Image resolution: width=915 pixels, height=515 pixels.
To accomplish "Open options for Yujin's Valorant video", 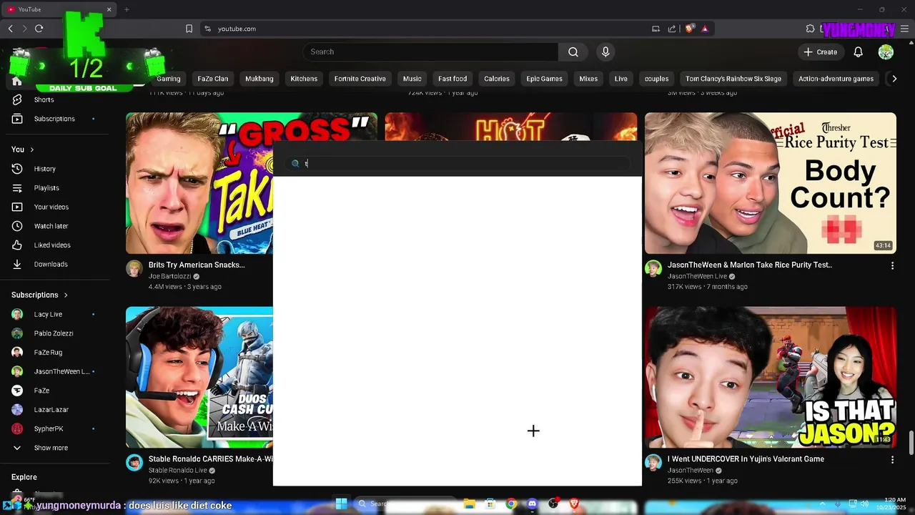I will 892,459.
